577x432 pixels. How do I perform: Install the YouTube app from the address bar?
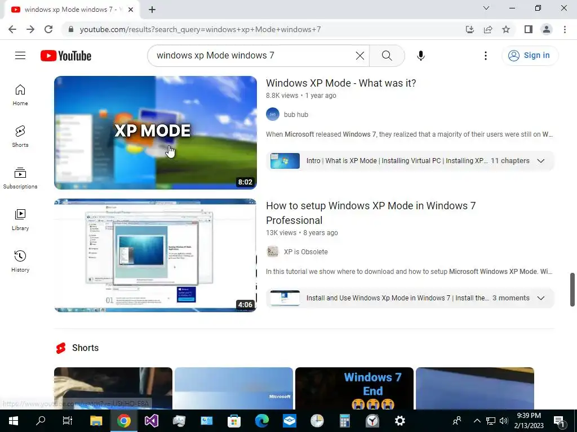[470, 29]
